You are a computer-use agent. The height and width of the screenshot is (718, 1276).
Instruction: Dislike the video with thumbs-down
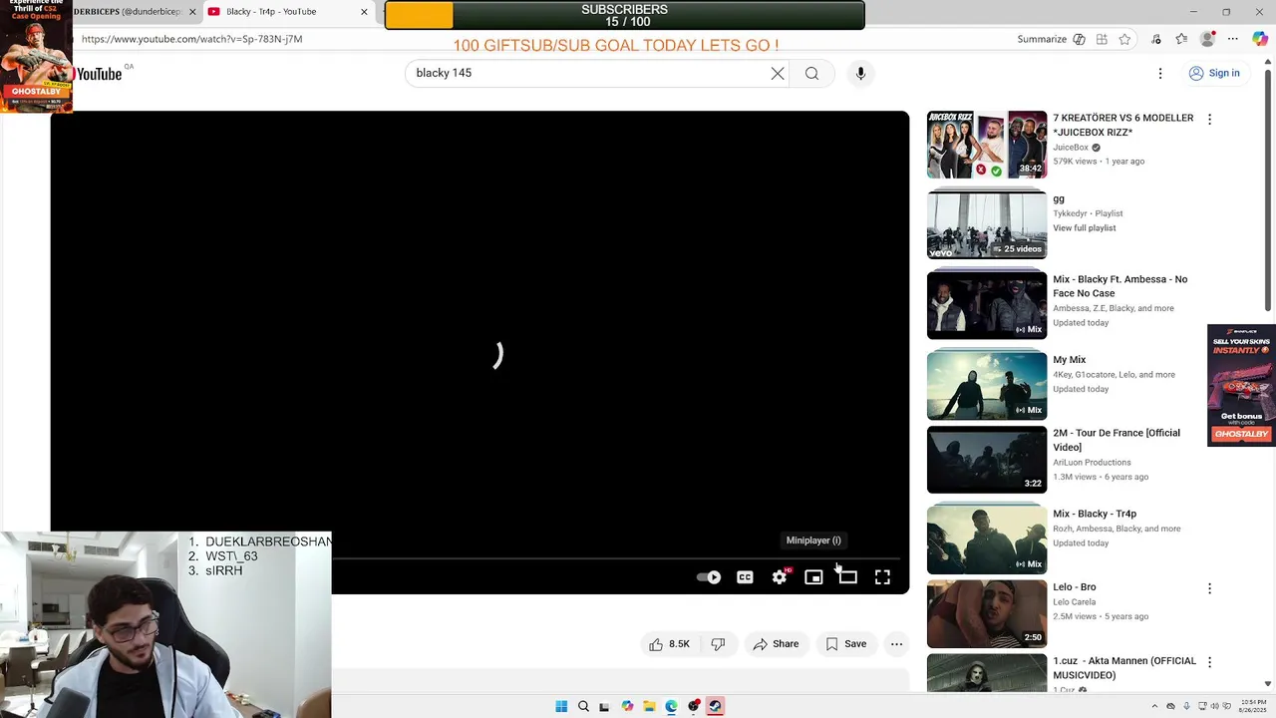[718, 644]
